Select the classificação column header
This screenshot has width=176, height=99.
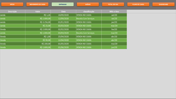coord(89,12)
